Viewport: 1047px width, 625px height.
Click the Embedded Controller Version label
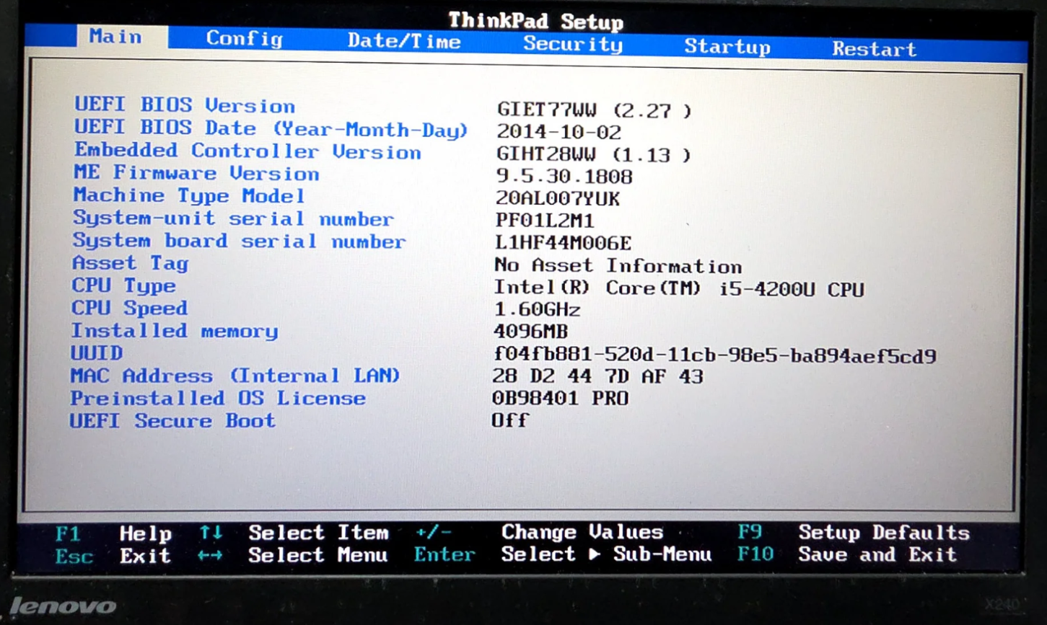247,151
